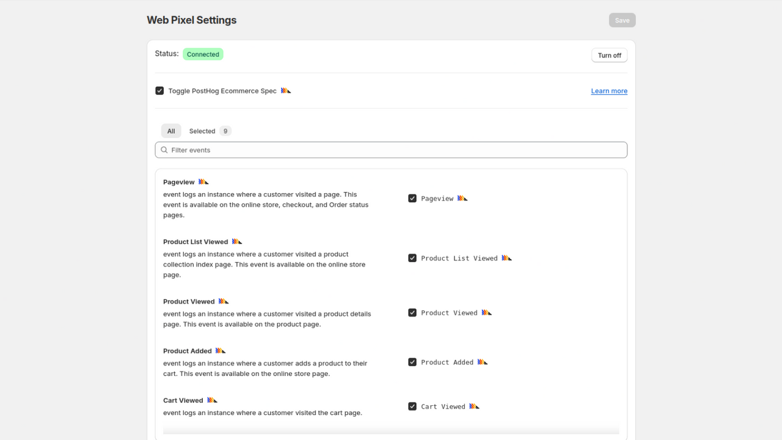The width and height of the screenshot is (782, 440).
Task: Open the Learn more link
Action: pos(609,91)
